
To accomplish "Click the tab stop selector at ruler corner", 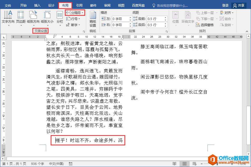I will tap(4, 37).
